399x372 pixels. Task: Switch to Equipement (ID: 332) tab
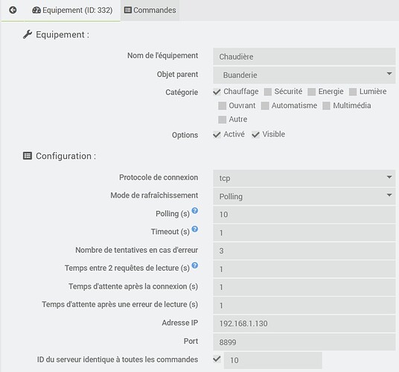(x=72, y=10)
